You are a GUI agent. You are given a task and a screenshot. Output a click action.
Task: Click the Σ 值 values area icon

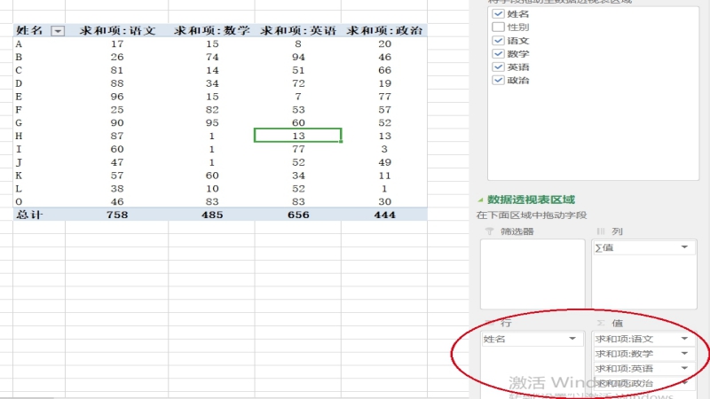601,324
